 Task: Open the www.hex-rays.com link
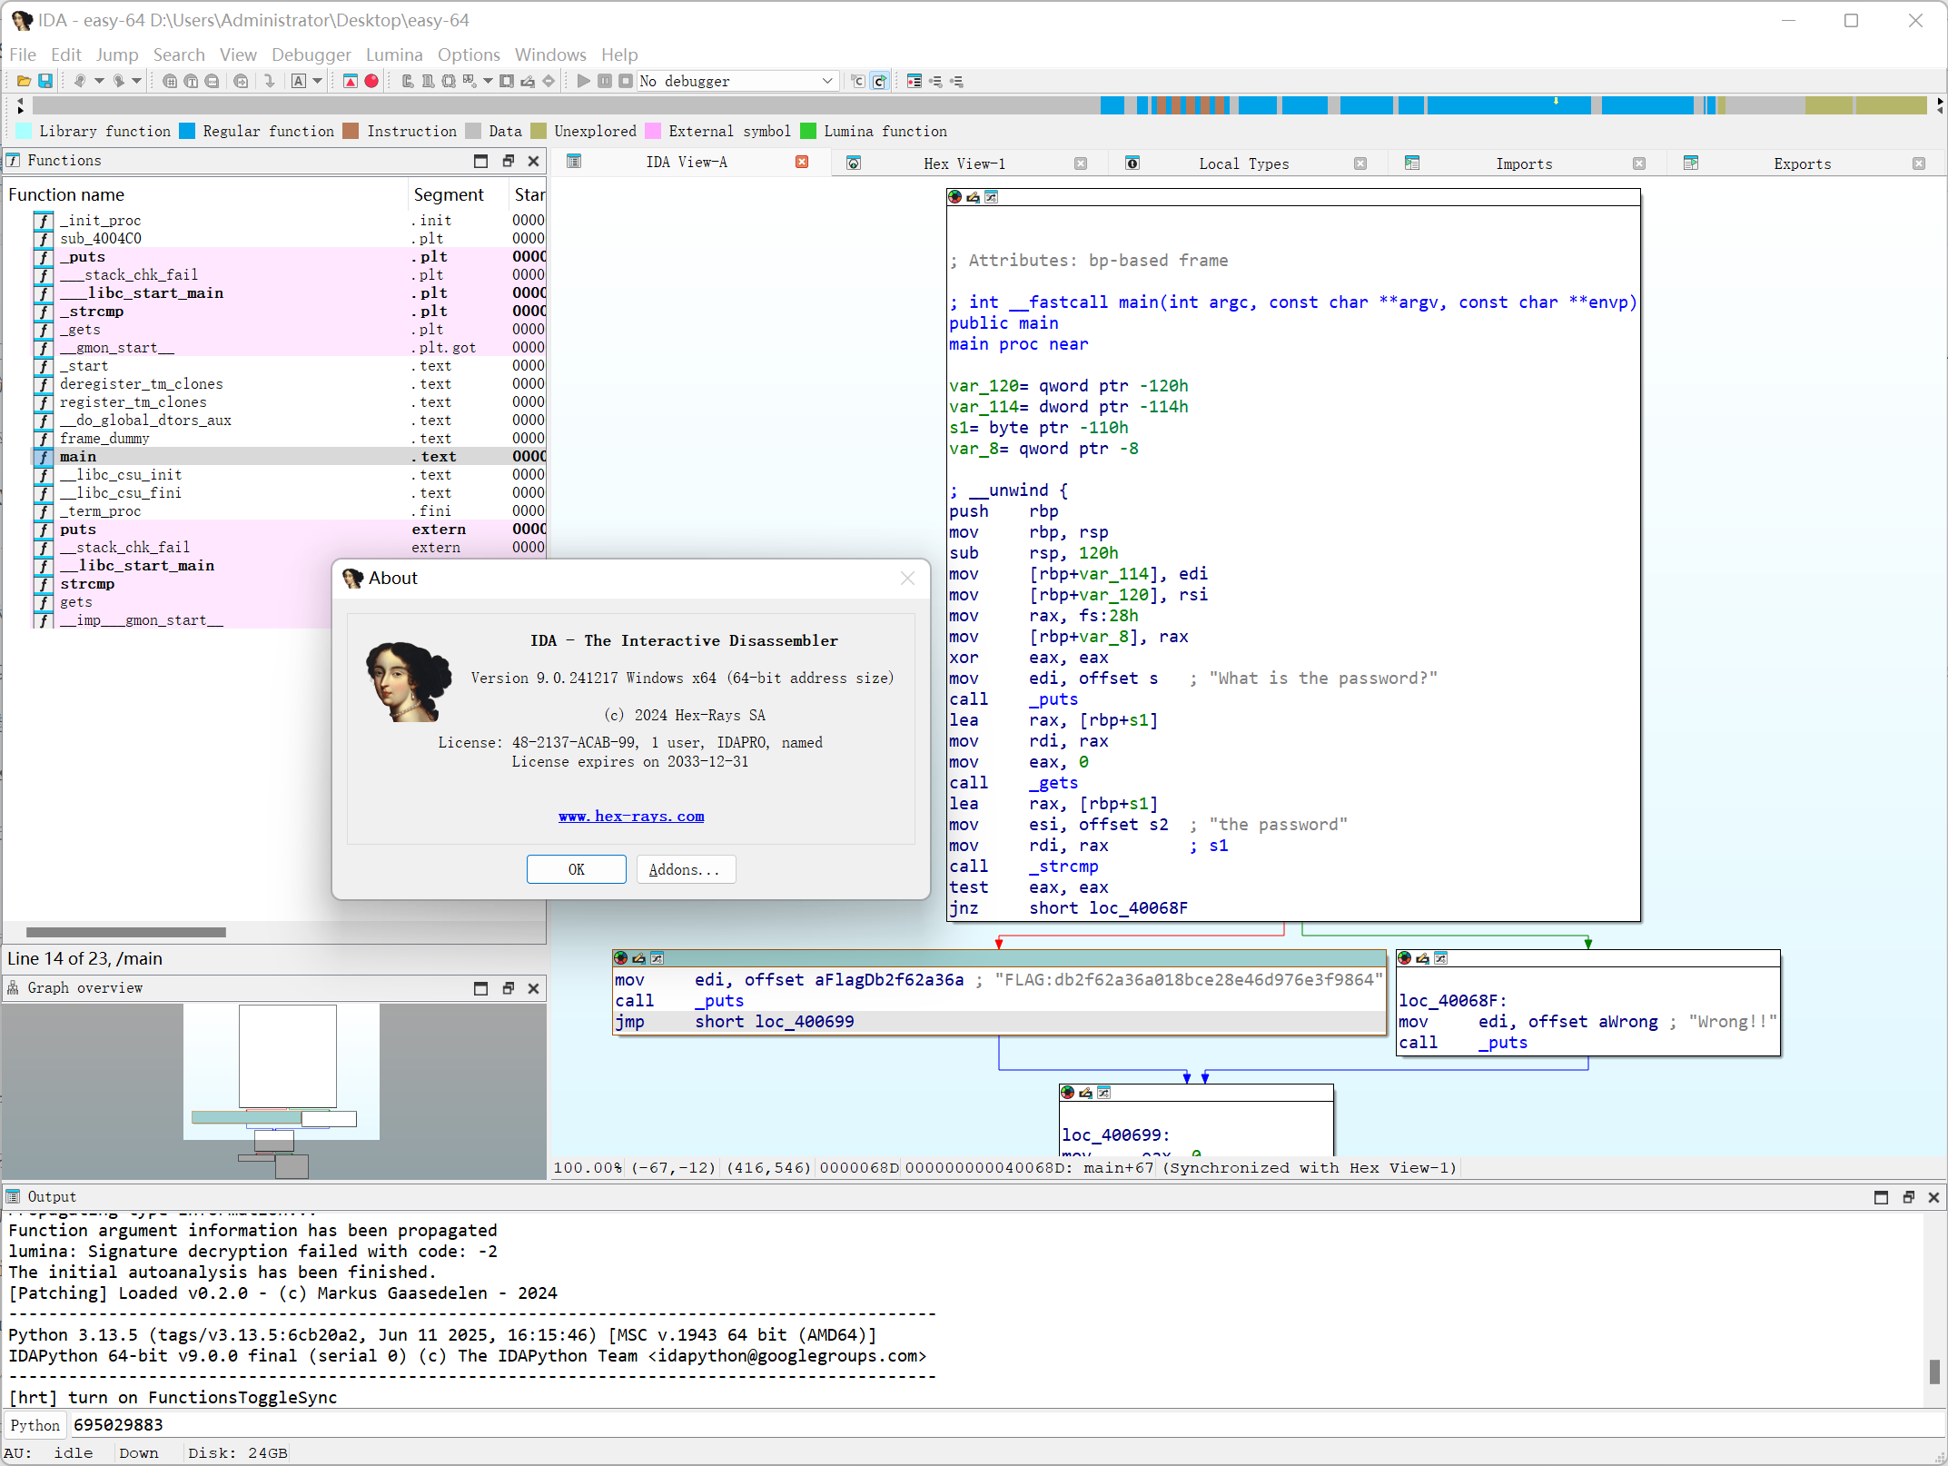click(631, 816)
